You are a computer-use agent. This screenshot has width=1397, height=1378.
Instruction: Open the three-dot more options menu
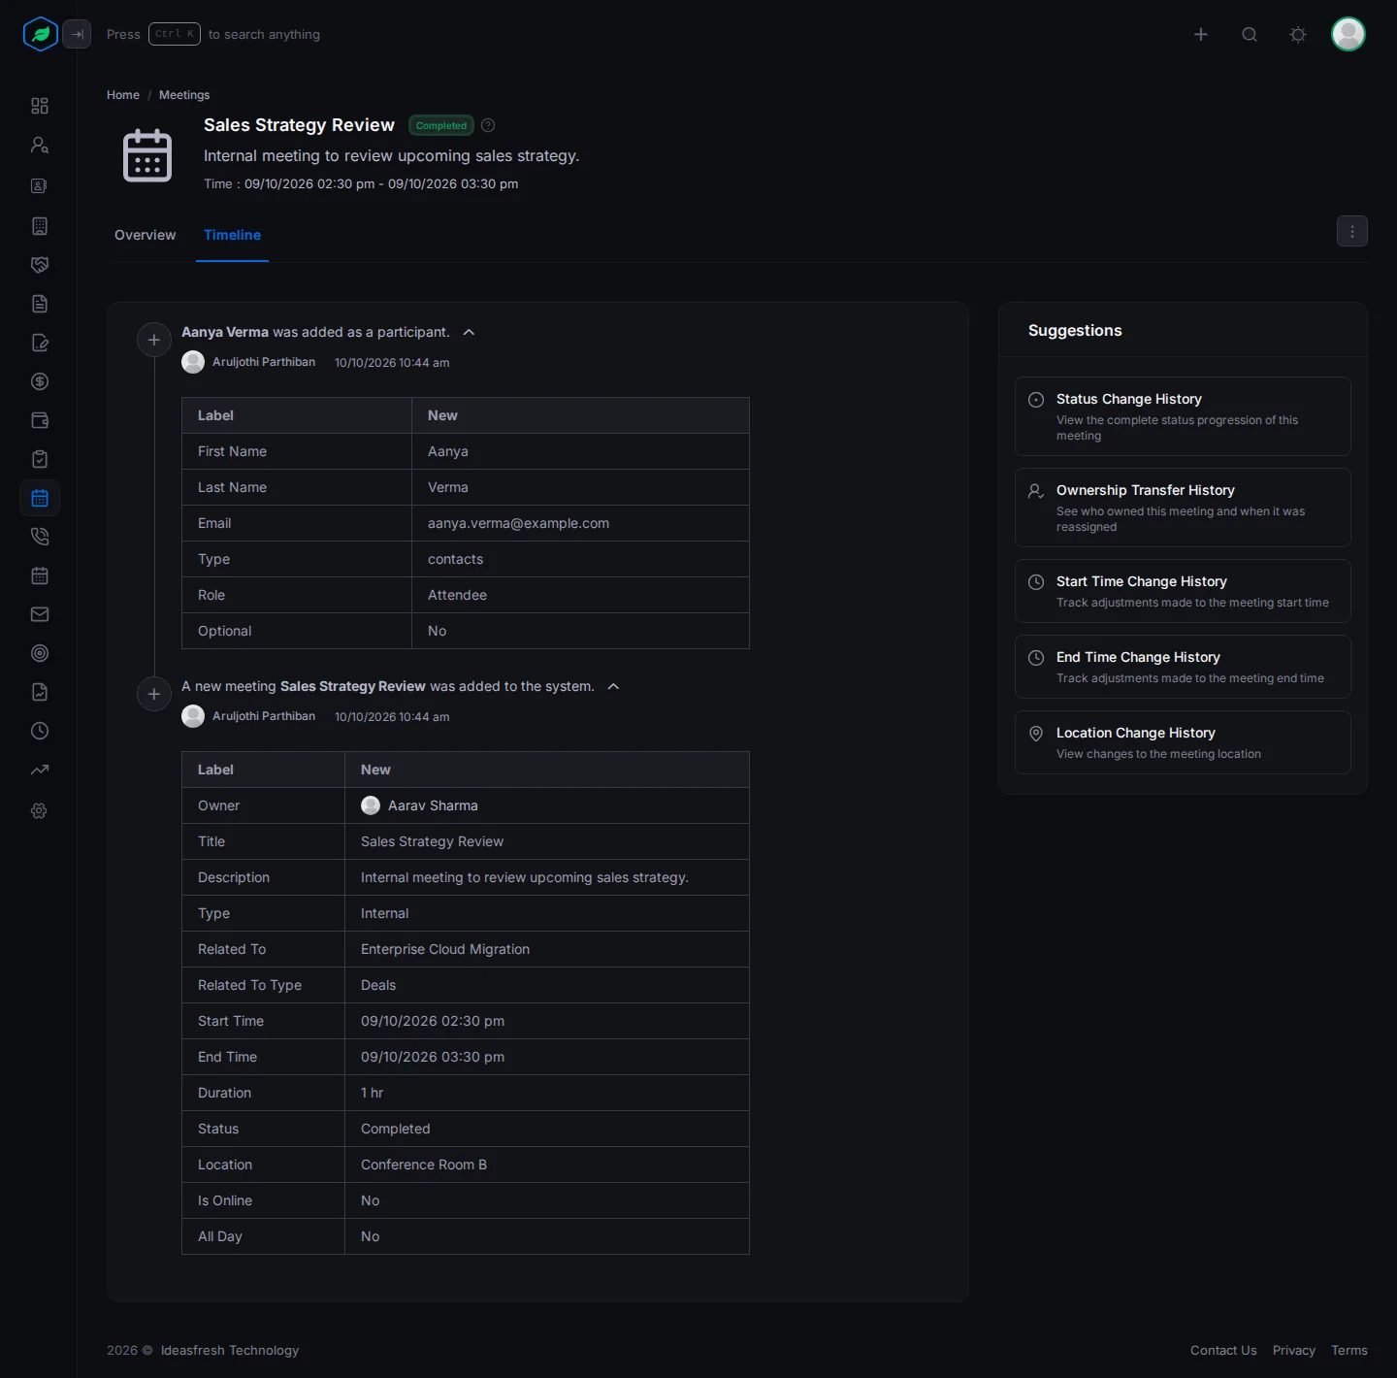click(1352, 231)
